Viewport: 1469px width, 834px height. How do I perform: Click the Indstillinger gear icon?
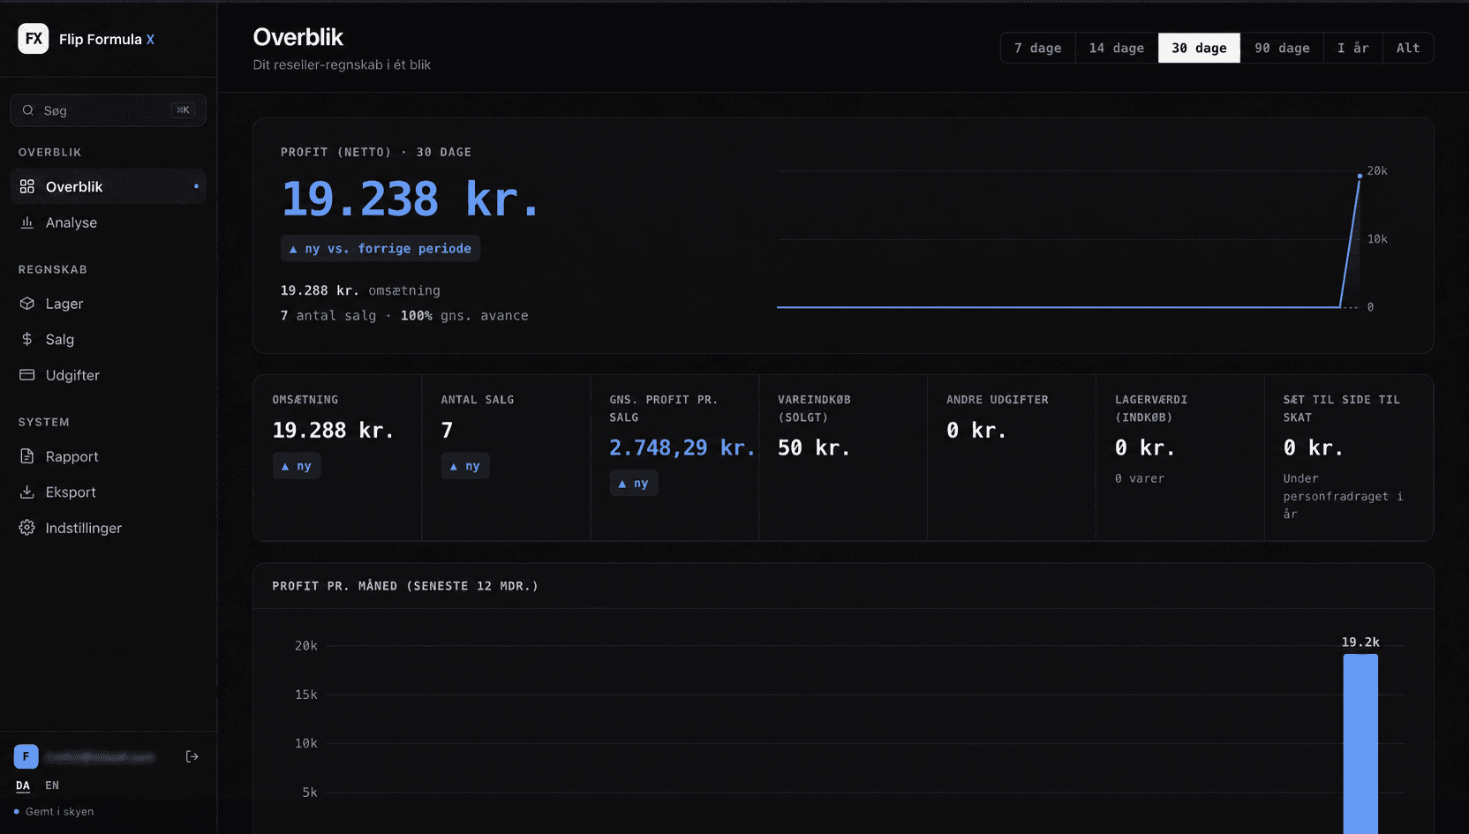click(27, 528)
